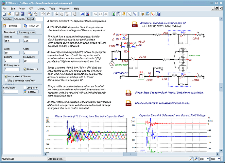Open the Library menu
This screenshot has height=163, width=225.
point(41,8)
